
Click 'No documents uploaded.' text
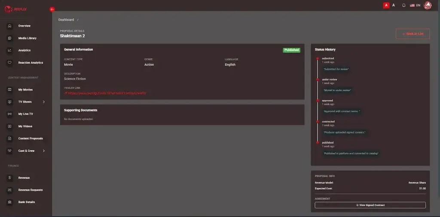coord(79,119)
